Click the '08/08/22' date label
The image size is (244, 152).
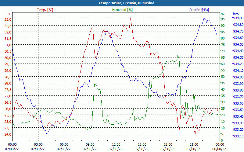[x=219, y=149]
